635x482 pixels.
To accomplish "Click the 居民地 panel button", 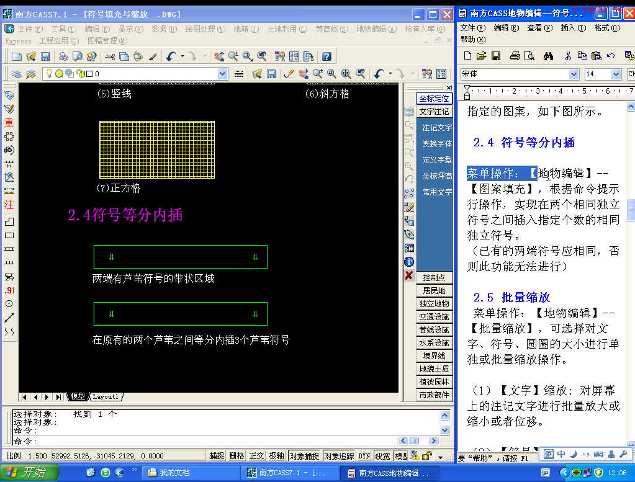I will coord(434,290).
